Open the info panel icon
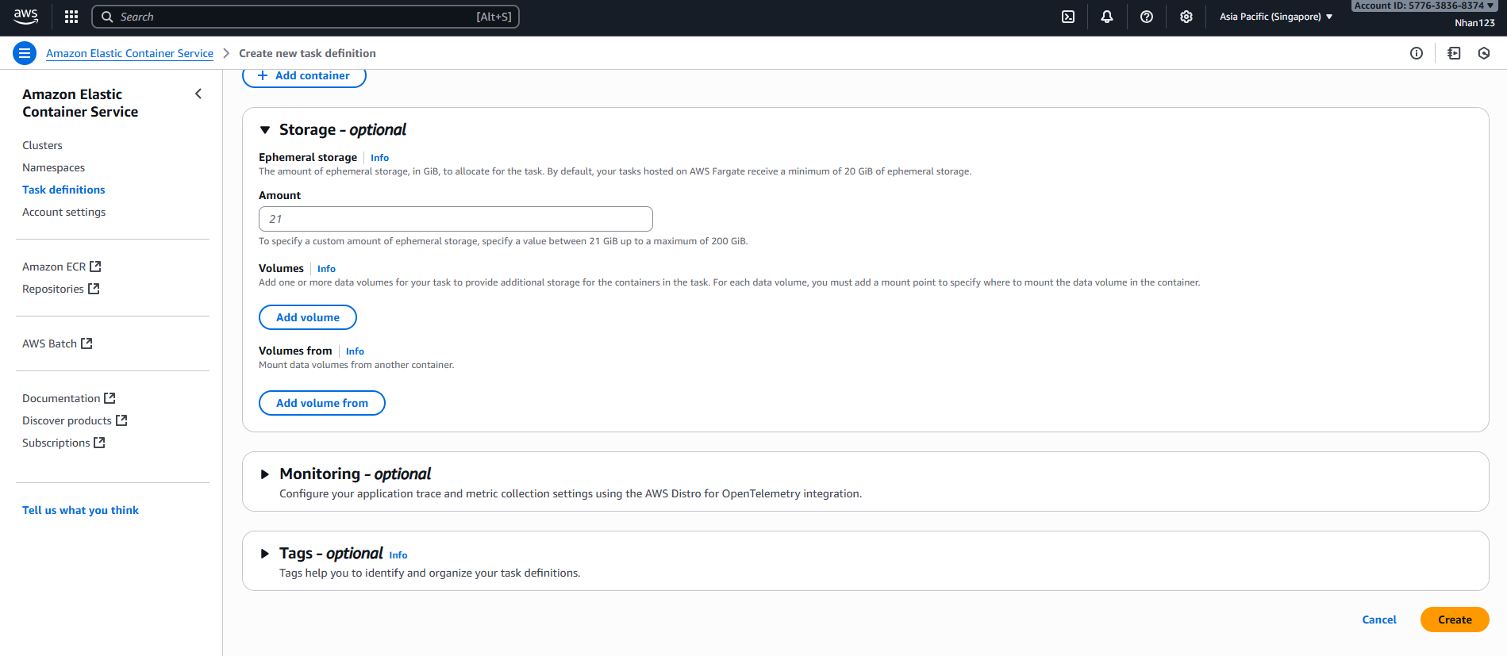 (1417, 53)
